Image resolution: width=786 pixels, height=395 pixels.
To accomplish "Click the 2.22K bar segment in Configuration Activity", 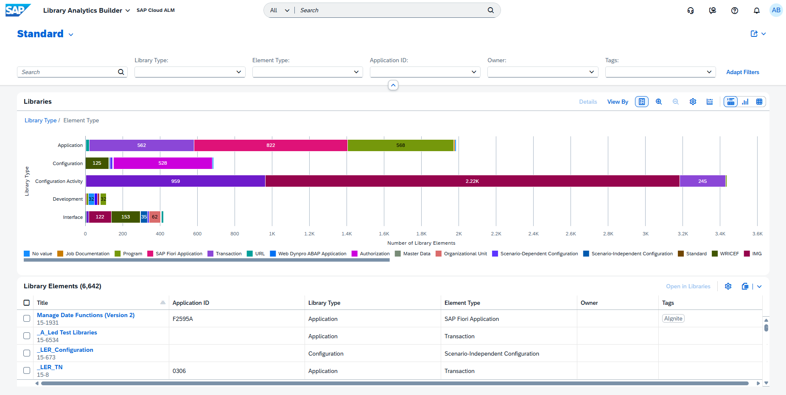I will click(472, 181).
